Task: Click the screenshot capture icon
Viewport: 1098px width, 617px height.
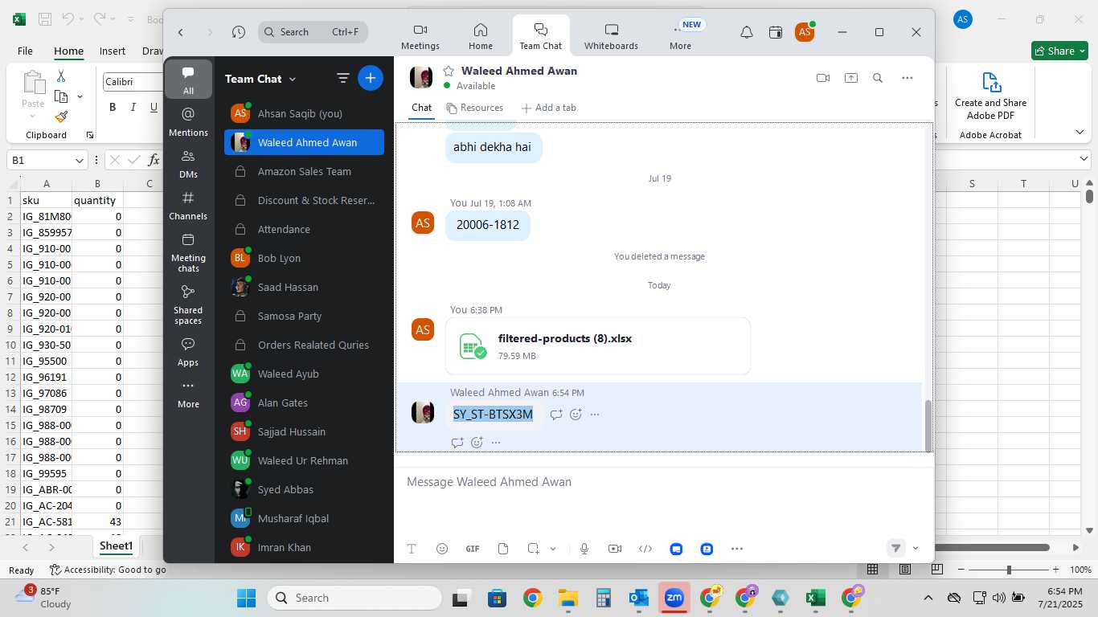Action: coord(533,549)
